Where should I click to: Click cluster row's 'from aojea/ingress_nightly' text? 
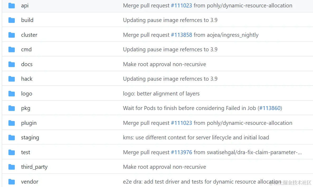pyautogui.click(x=226, y=35)
